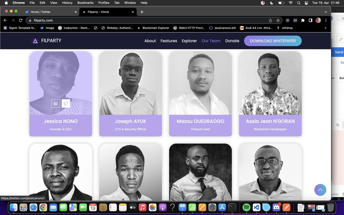
Task: Open the jessicanono.eth bookmark
Action: coord(223,28)
